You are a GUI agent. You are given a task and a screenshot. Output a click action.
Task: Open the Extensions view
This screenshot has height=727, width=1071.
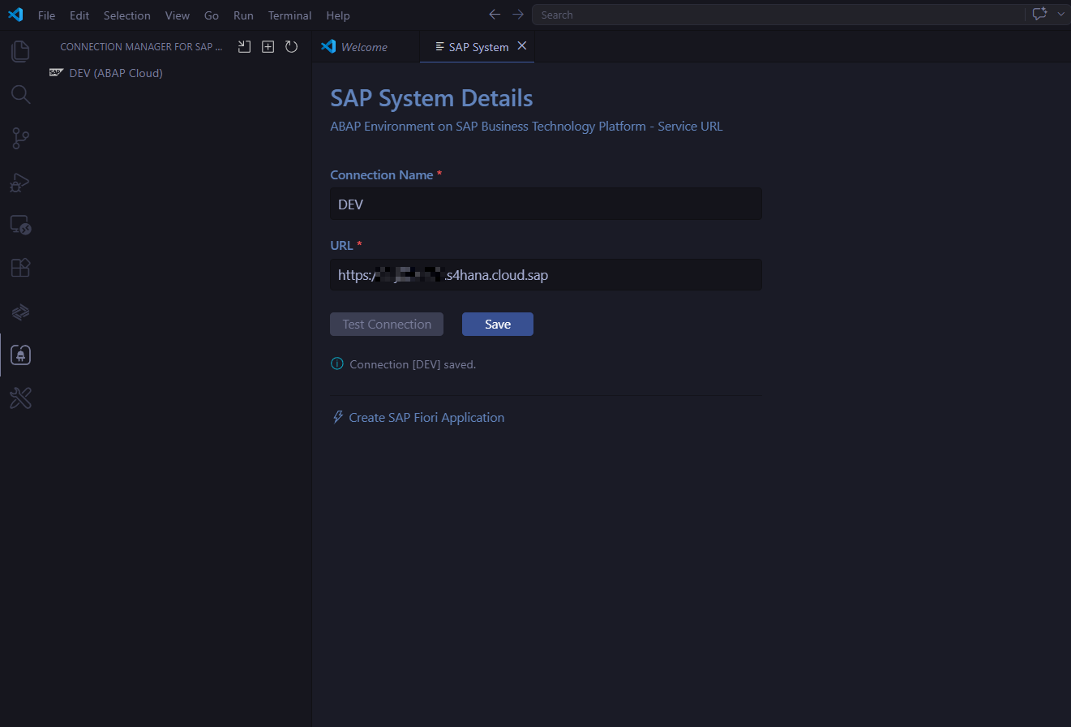[x=20, y=268]
